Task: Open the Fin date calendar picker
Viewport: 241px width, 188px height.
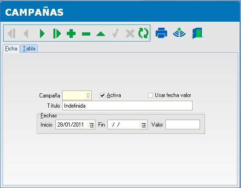Action: (x=144, y=125)
